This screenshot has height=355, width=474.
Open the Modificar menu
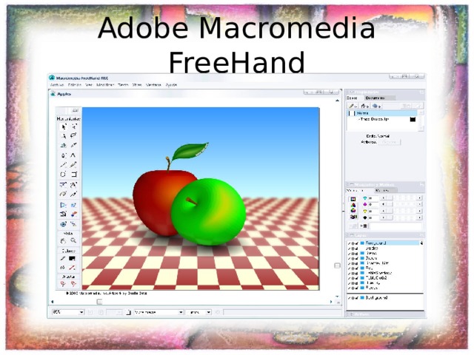[x=105, y=85]
